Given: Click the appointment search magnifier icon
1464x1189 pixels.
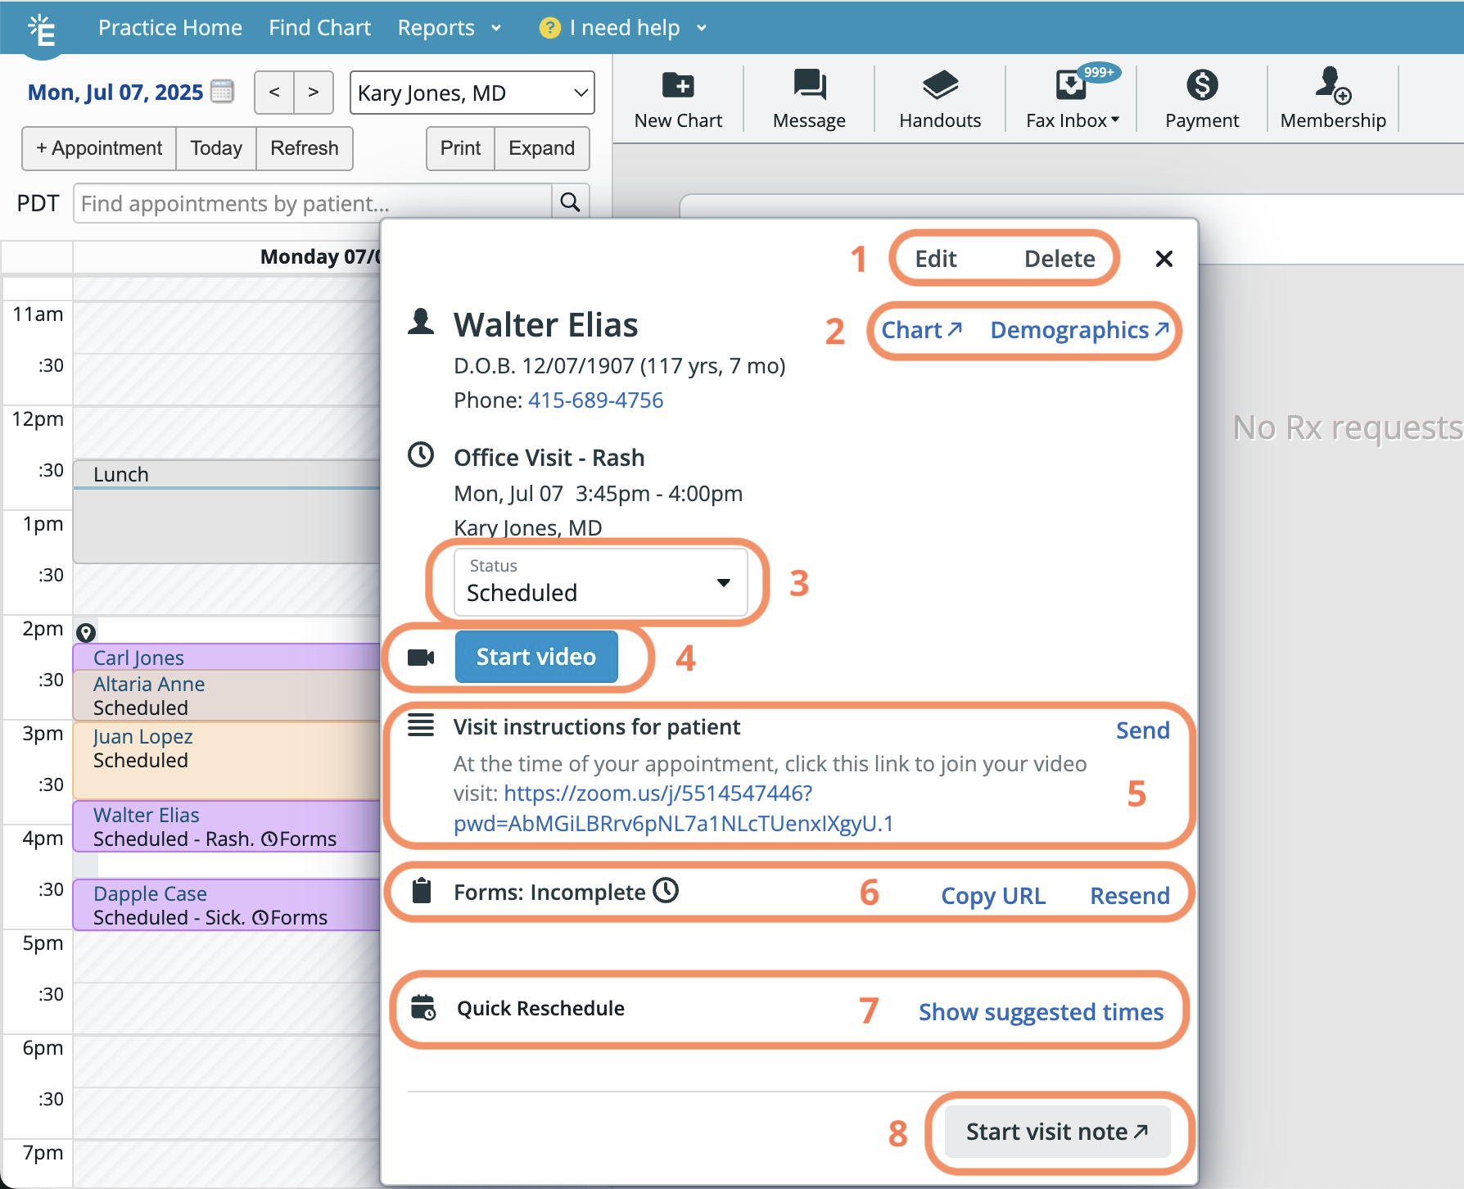Looking at the screenshot, I should tap(570, 202).
